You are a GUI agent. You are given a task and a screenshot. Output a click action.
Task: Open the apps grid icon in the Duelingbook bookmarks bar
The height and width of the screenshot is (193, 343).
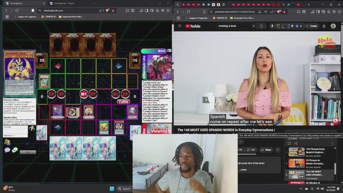(7, 17)
